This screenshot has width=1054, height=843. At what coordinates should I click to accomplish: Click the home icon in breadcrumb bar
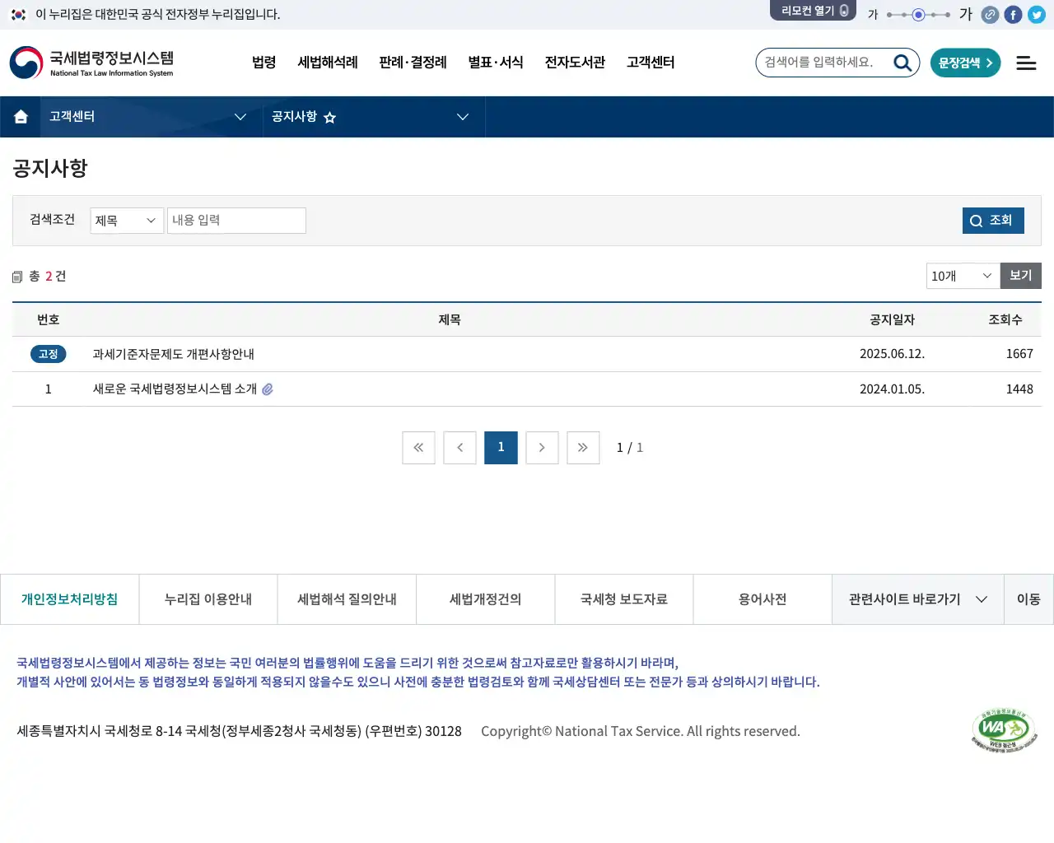[x=21, y=117]
